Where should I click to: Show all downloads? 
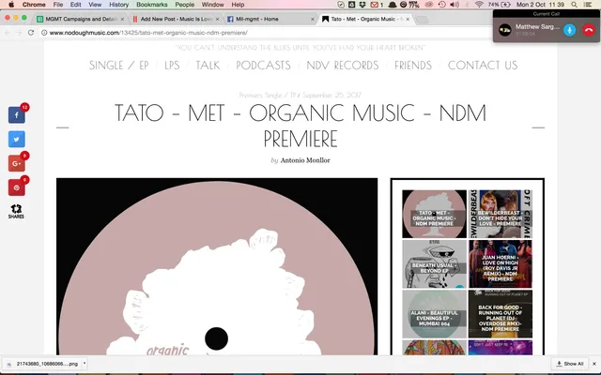pos(570,364)
